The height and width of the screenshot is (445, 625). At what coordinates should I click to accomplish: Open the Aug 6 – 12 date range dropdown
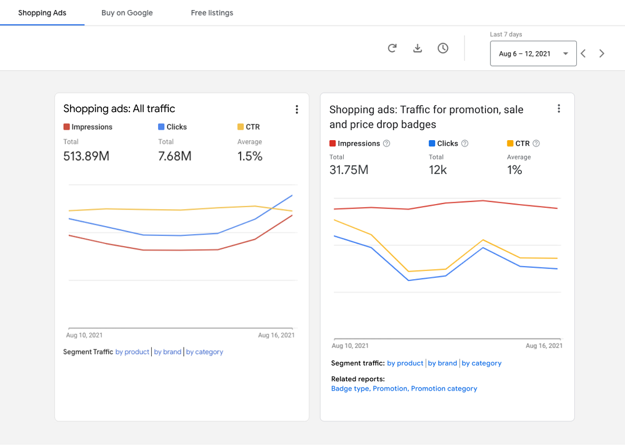point(533,53)
